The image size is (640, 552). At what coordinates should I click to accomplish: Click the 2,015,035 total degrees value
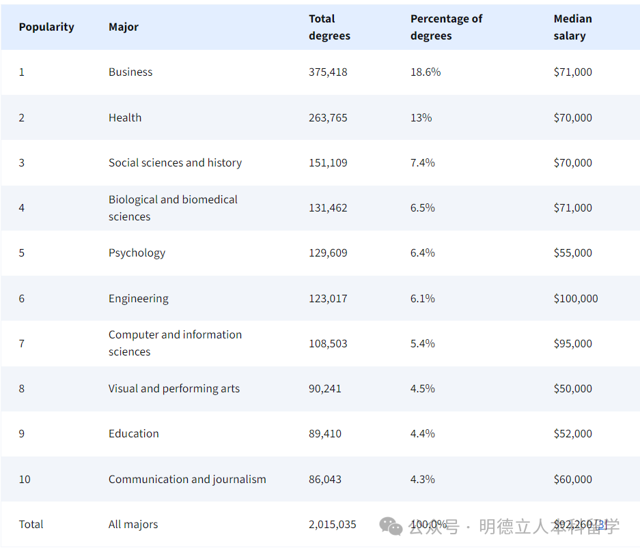pos(332,525)
